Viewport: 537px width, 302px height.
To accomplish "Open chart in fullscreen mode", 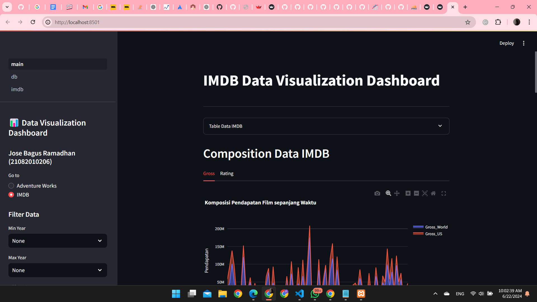I will pyautogui.click(x=444, y=193).
